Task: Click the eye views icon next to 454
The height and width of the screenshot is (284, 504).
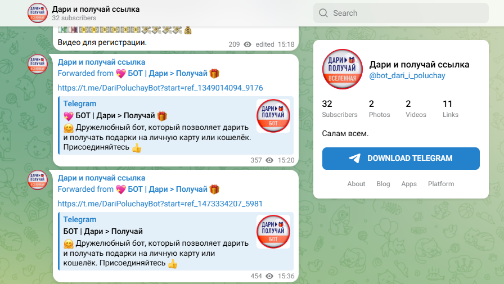Action: tap(269, 276)
